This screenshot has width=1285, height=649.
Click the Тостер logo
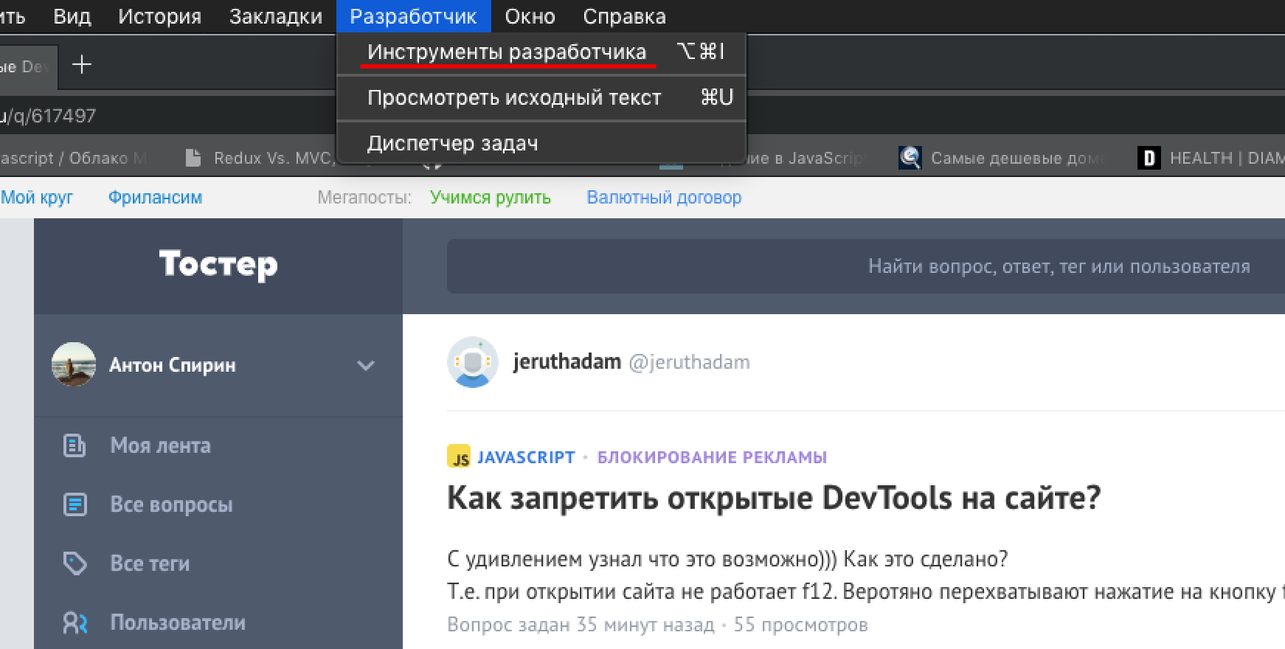click(x=218, y=264)
